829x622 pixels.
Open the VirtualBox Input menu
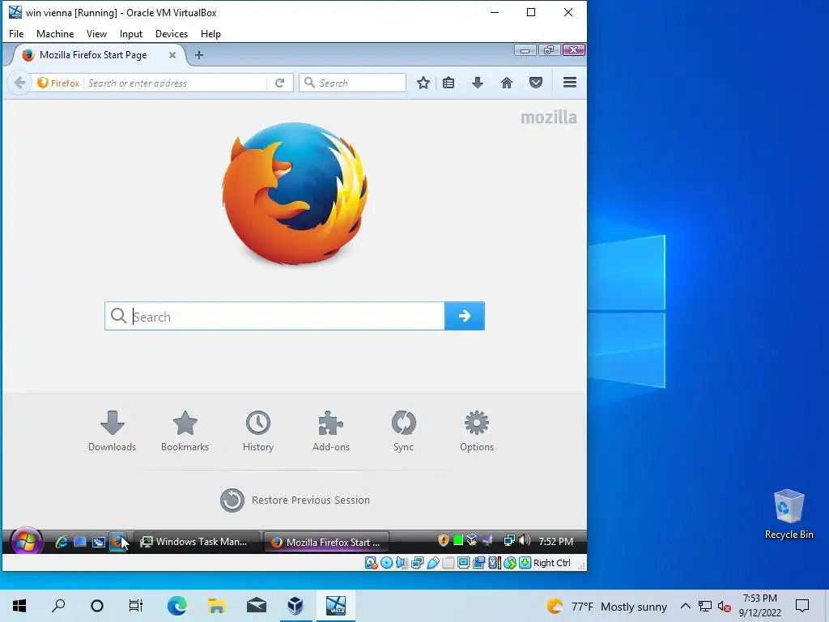pos(130,34)
